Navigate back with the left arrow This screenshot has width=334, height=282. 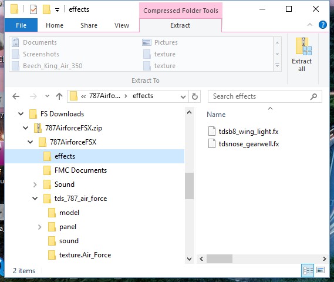[x=16, y=96]
